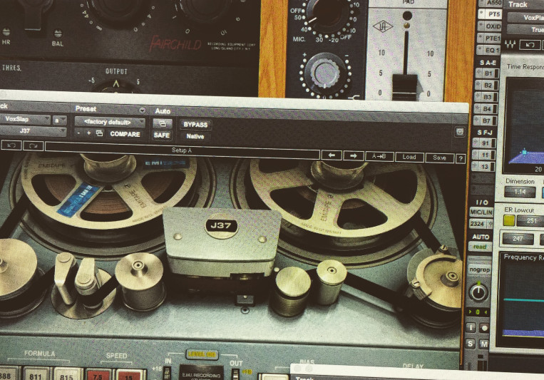Open the MIC/LIN input selector
Screen dimensions: 544x380
(481, 212)
